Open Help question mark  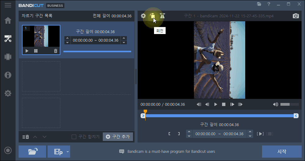(269, 4)
